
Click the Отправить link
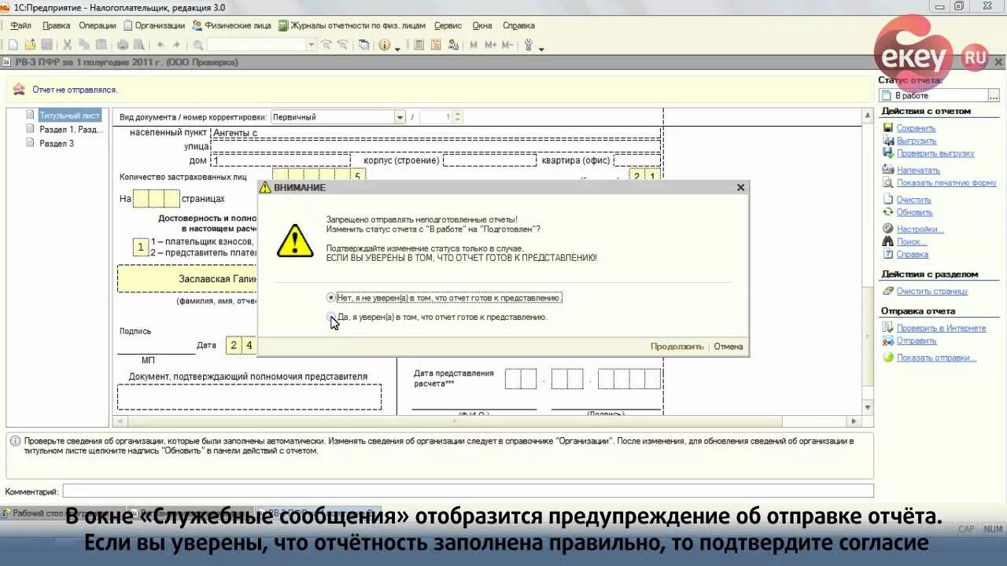917,340
